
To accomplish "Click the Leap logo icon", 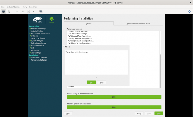I will point(52,20).
